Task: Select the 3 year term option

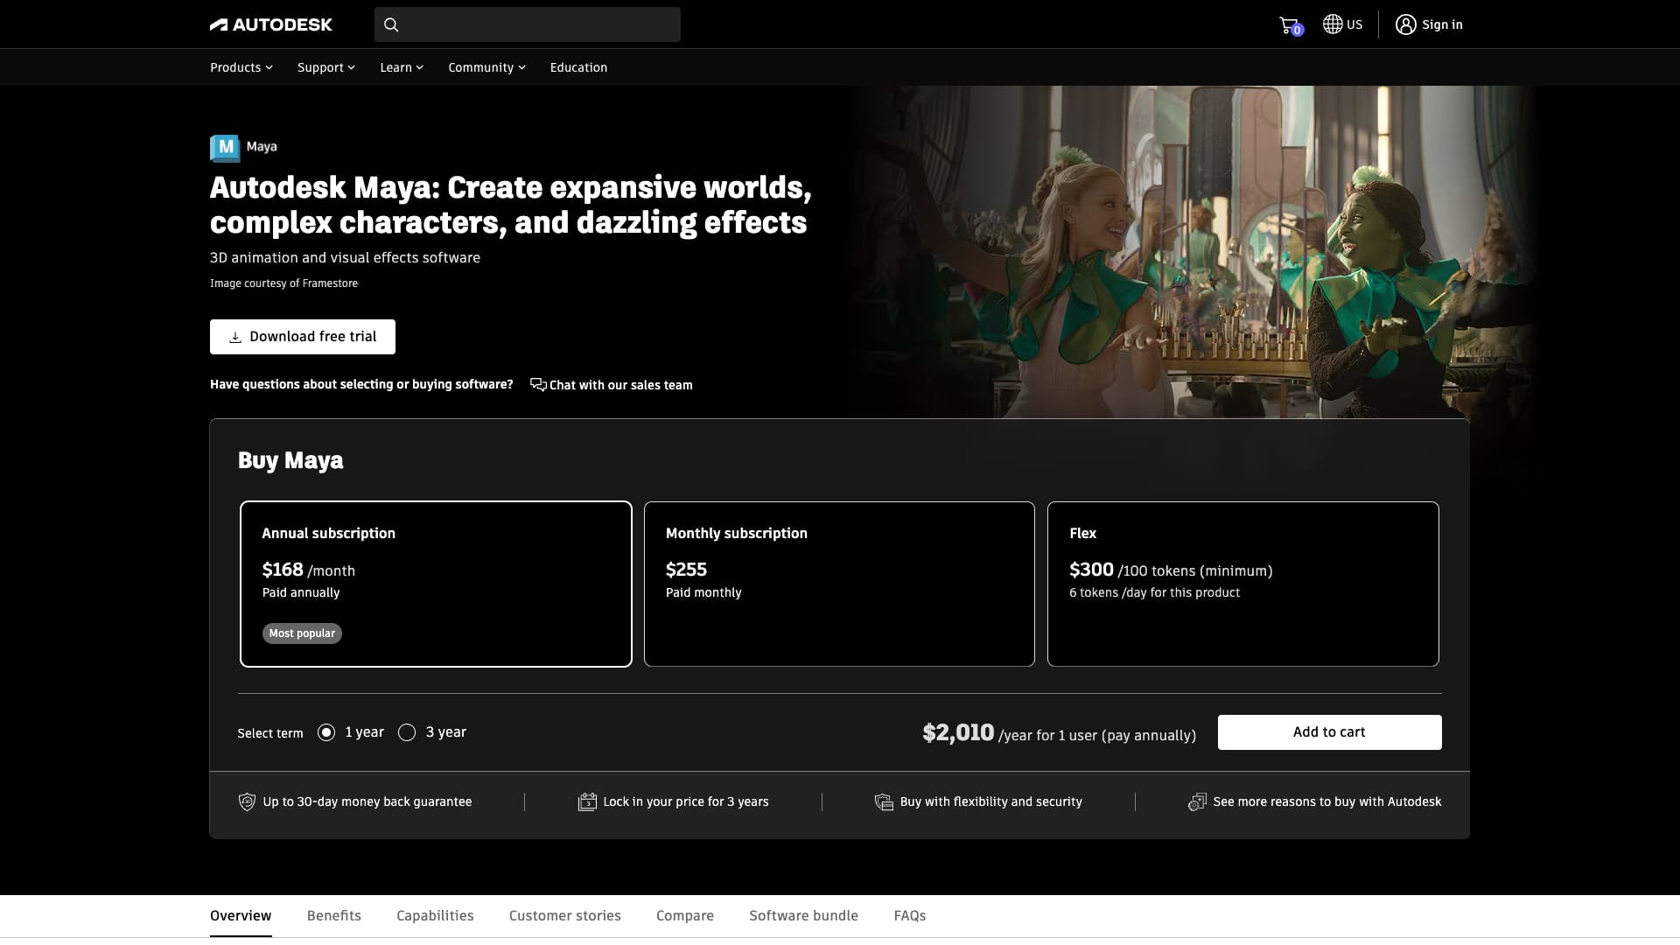Action: coord(407,732)
